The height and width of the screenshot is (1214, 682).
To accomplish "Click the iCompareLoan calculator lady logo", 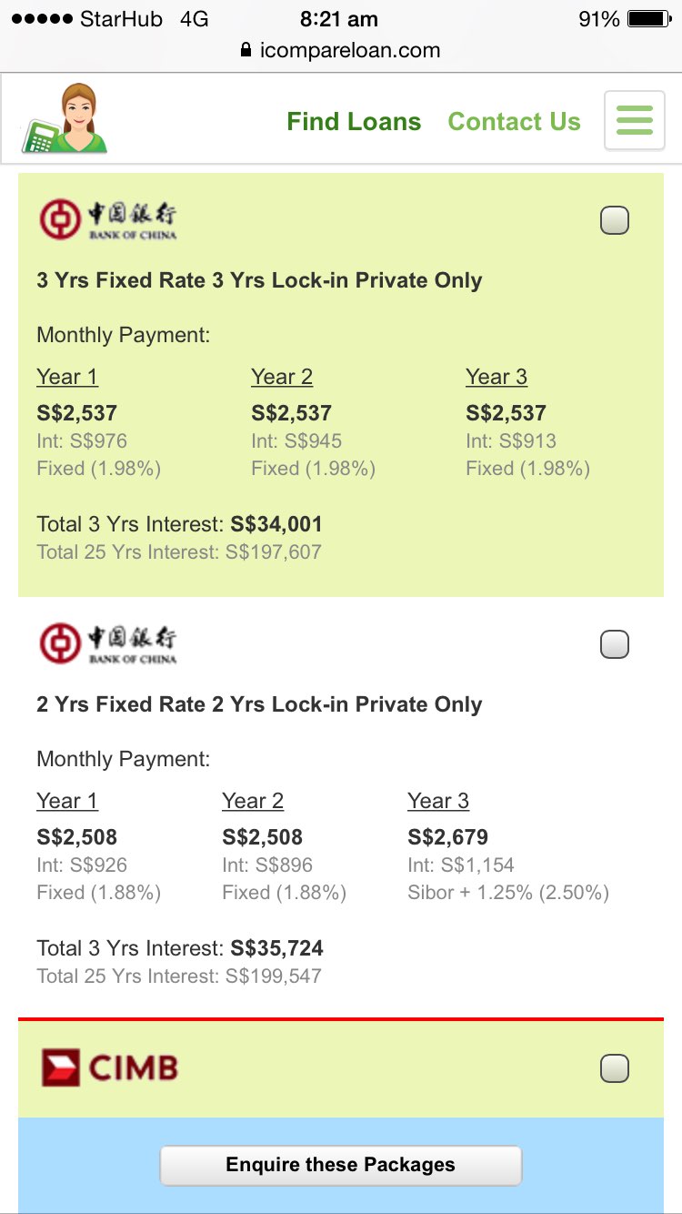I will pos(65,119).
